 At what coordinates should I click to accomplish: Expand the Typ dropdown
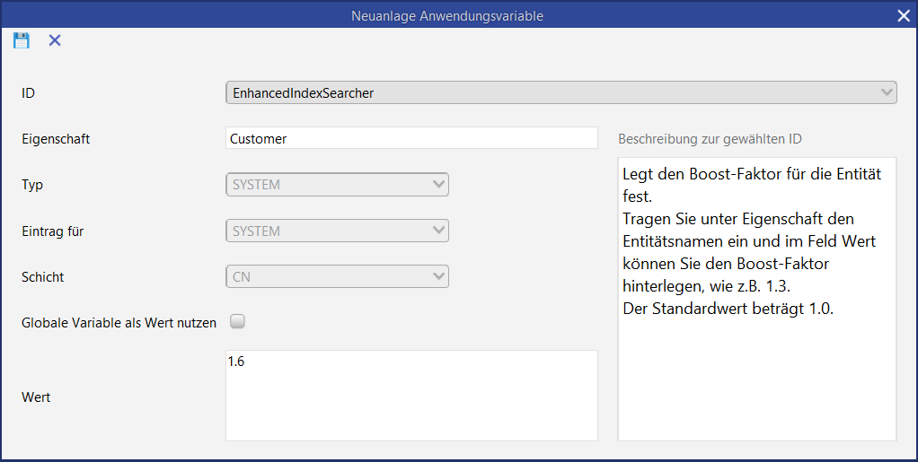click(x=337, y=185)
